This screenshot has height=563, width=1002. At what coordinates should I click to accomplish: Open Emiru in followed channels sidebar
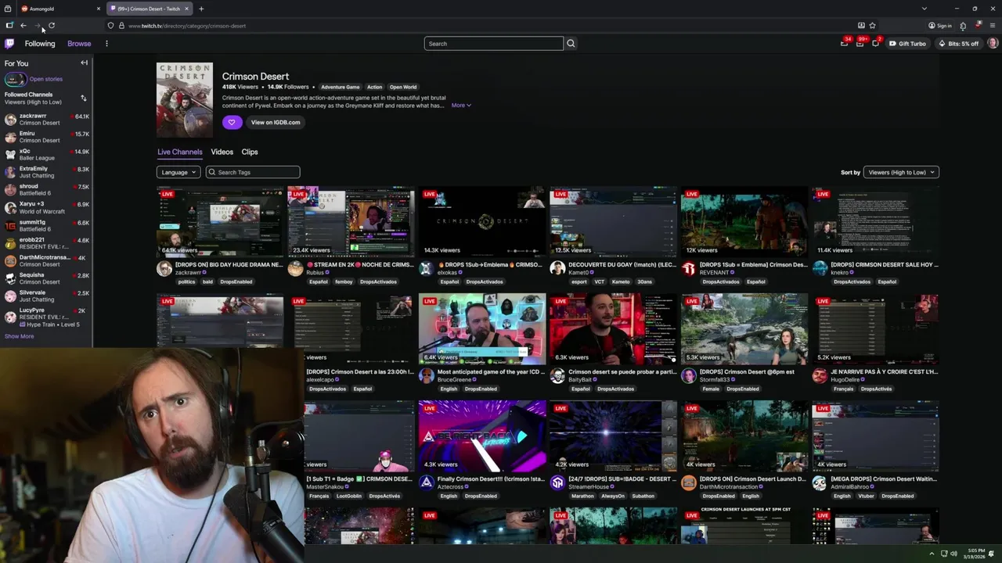click(x=46, y=137)
